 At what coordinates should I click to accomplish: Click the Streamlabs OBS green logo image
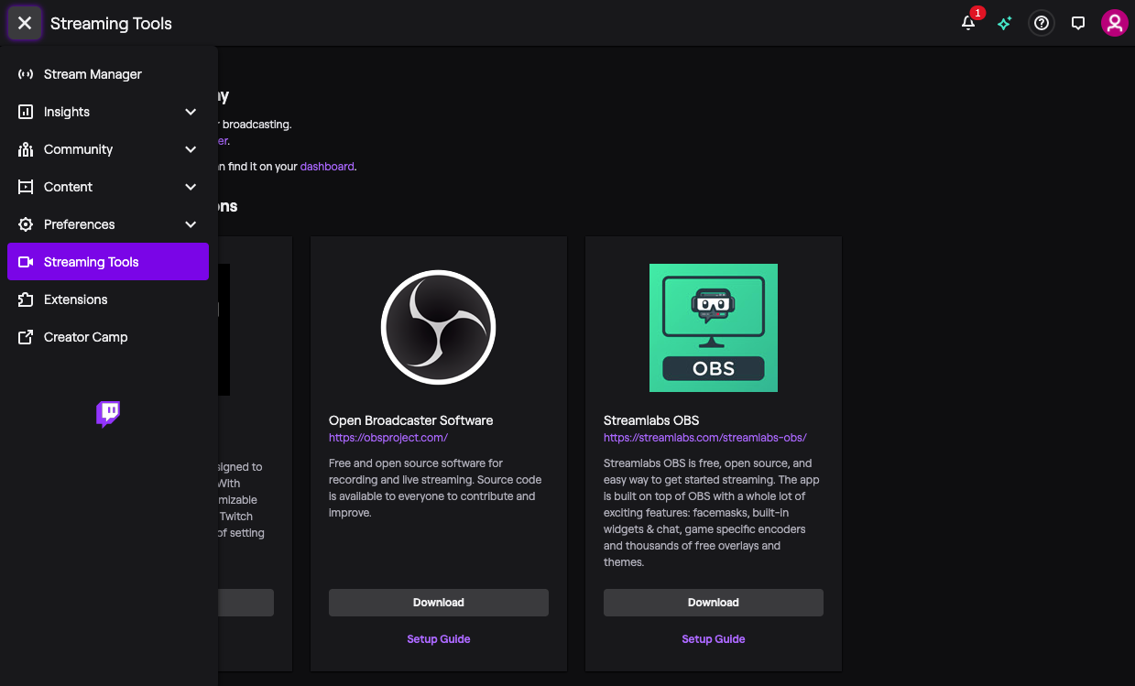[x=713, y=328]
